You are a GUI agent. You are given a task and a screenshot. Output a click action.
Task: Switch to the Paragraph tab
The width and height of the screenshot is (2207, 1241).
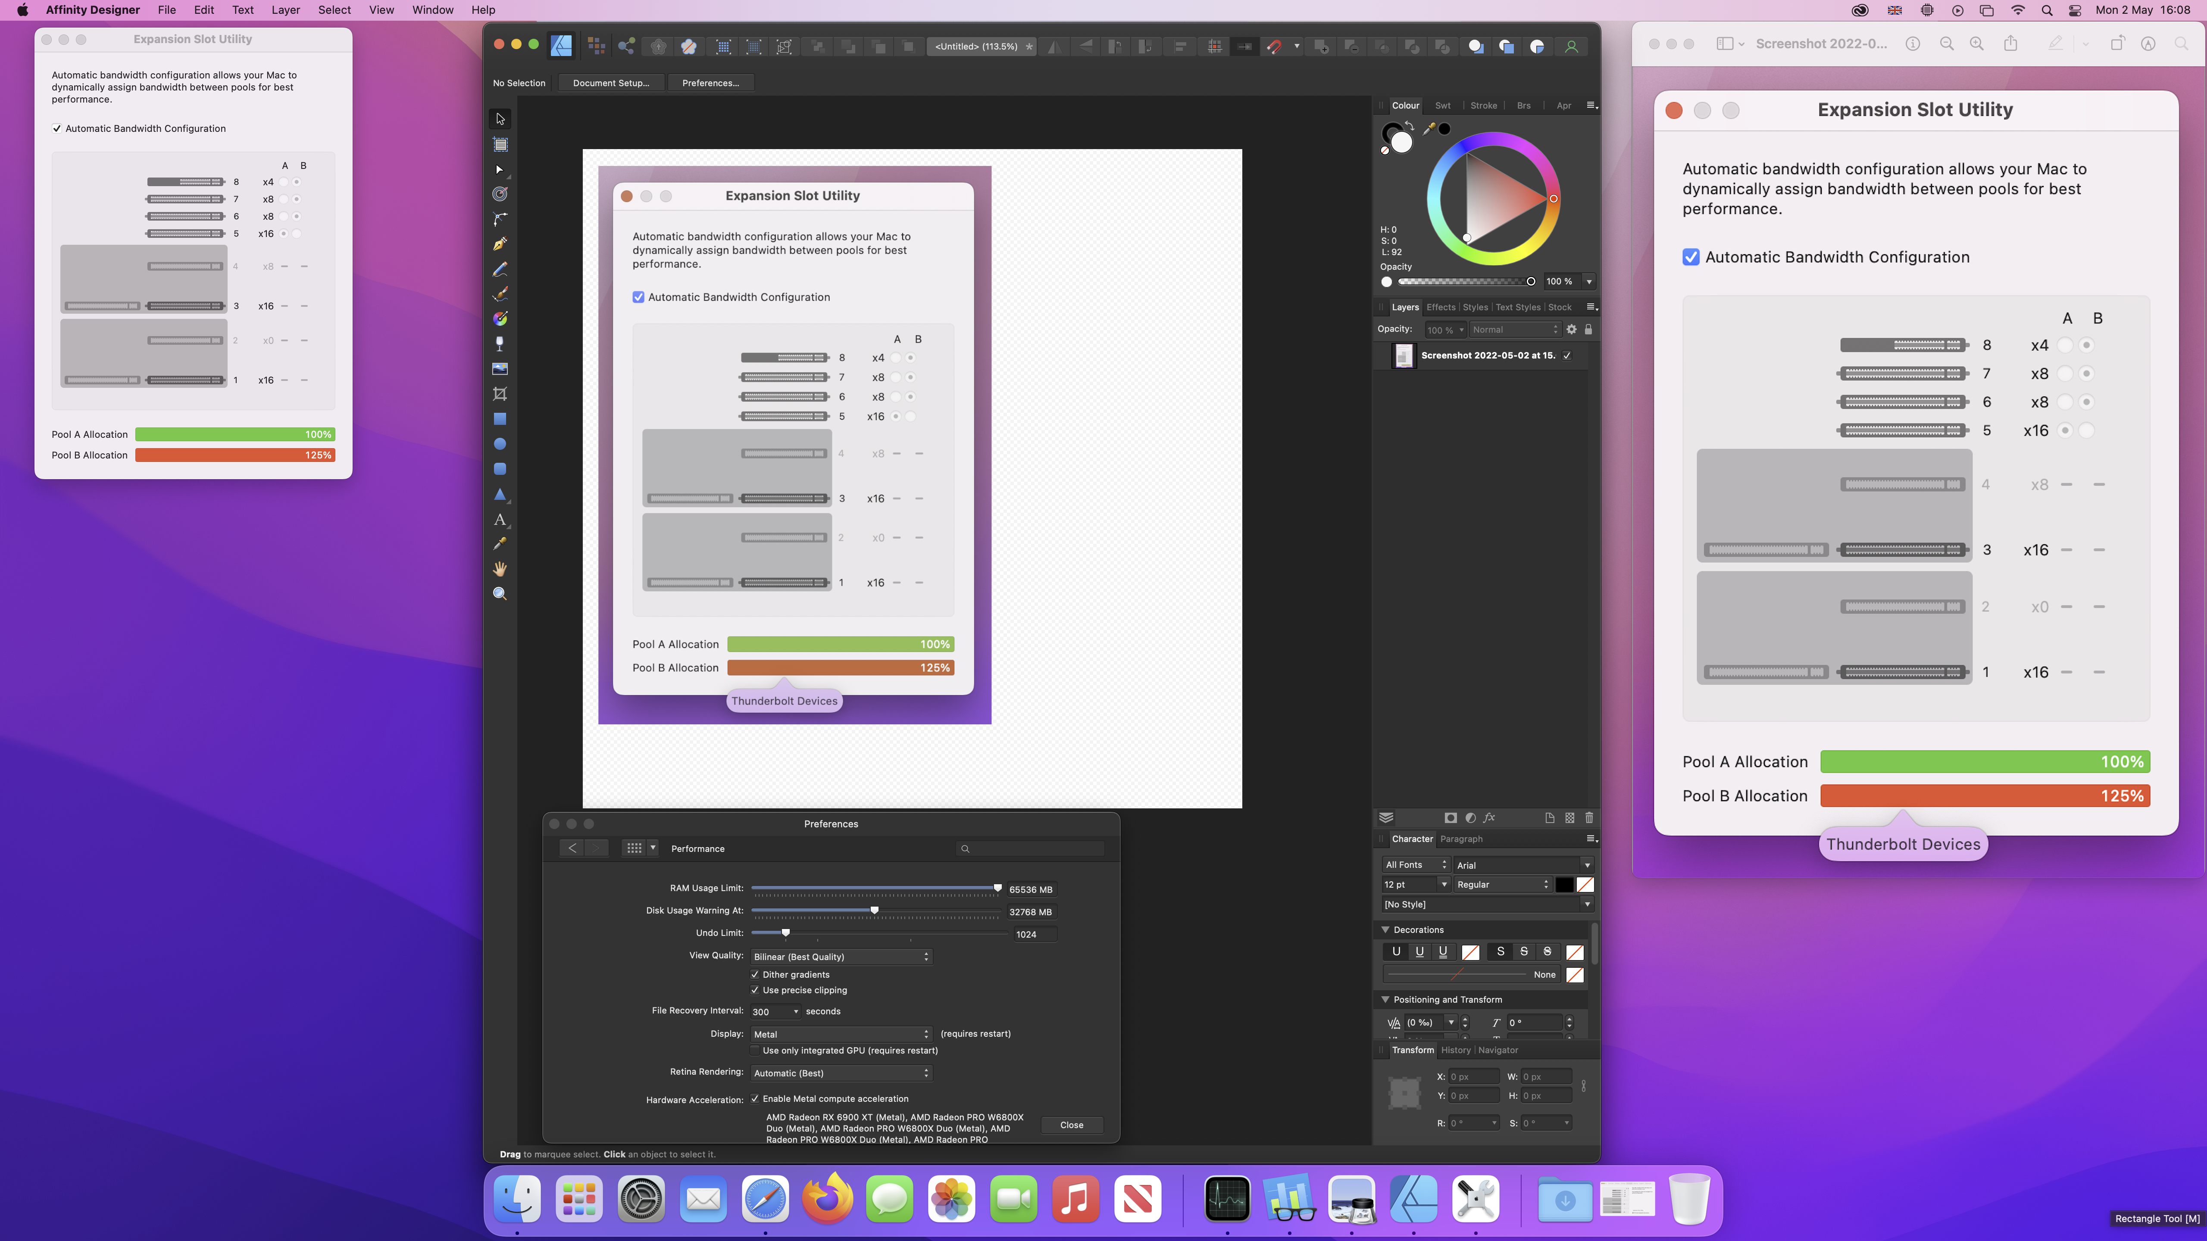(1461, 839)
